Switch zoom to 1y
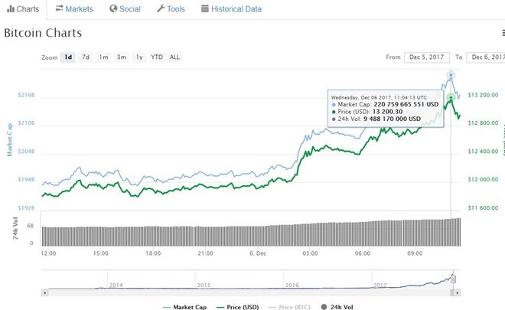Screen dimensions: 505x310 point(138,57)
